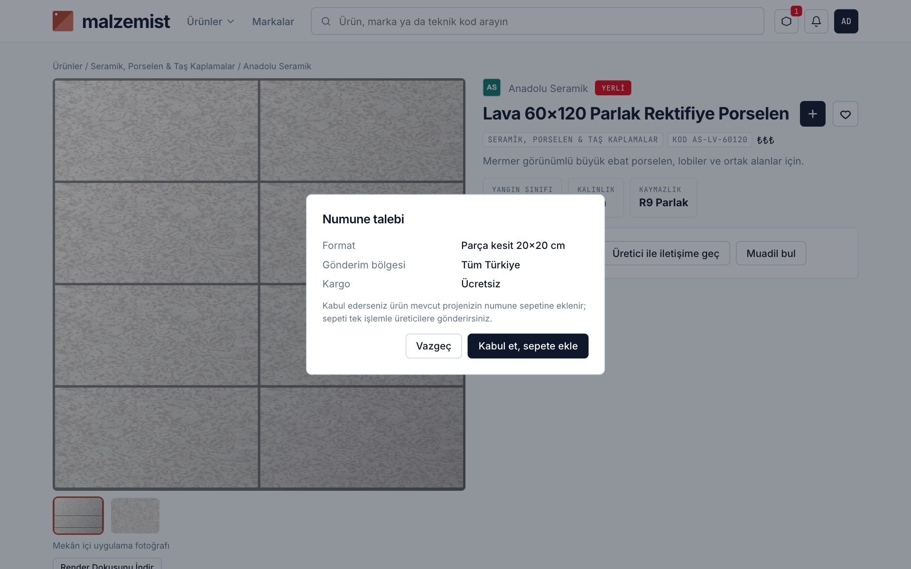Open the notifications bell

coord(816,21)
